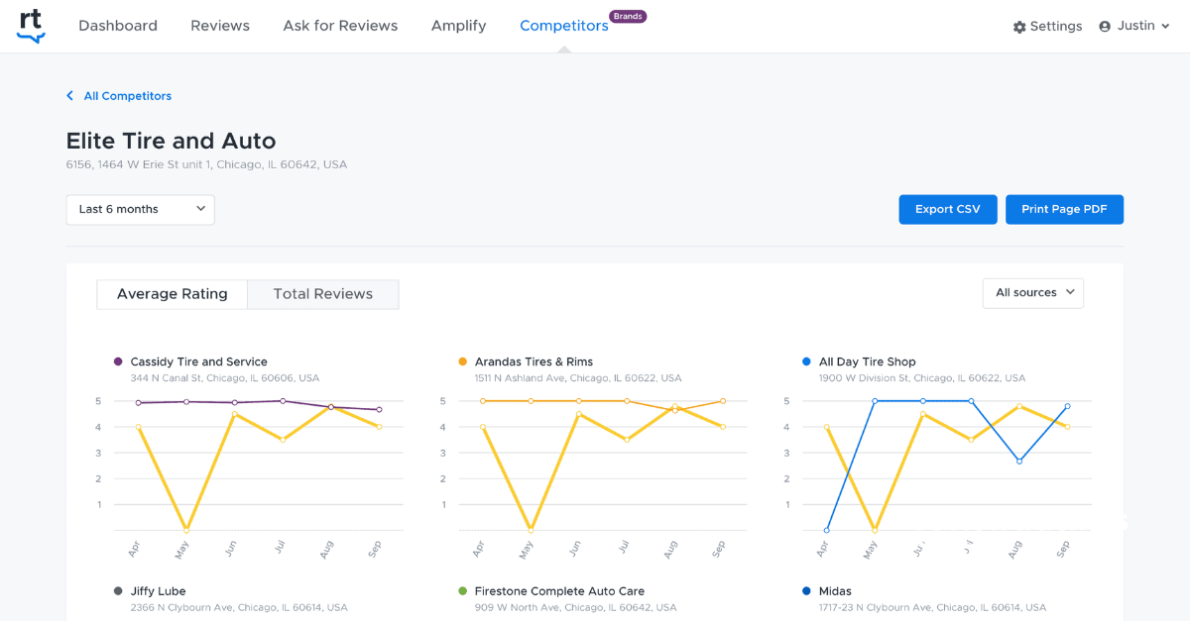Click the back chevron beside All Competitors
The height and width of the screenshot is (621, 1190).
69,96
